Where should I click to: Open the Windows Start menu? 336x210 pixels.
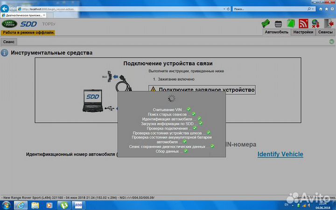point(6,205)
